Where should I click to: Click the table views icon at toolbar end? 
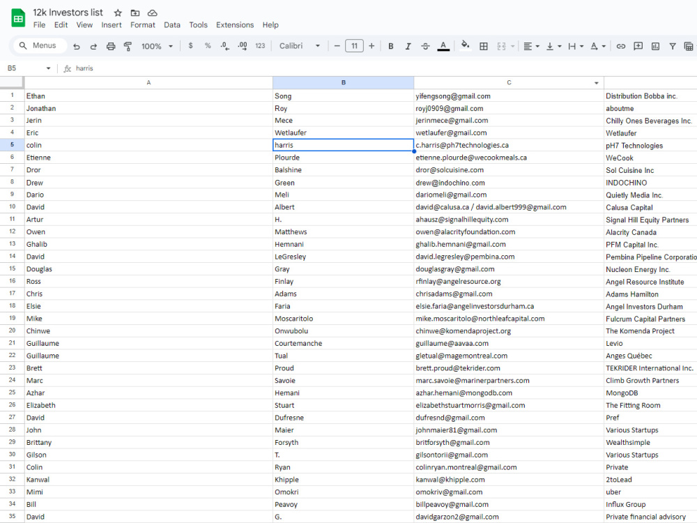[x=689, y=46]
